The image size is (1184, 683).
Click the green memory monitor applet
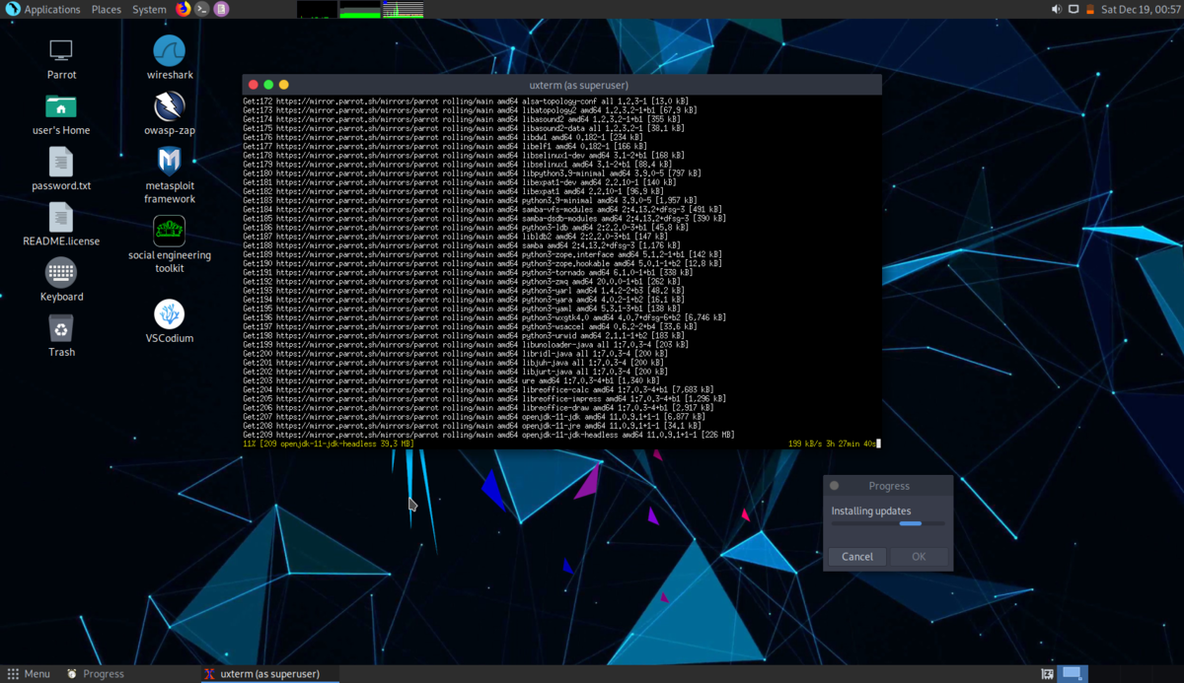tap(359, 10)
